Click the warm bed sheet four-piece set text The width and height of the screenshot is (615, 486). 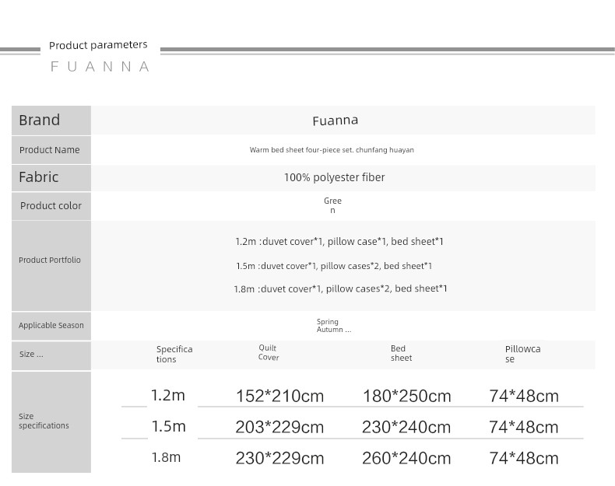coord(332,150)
